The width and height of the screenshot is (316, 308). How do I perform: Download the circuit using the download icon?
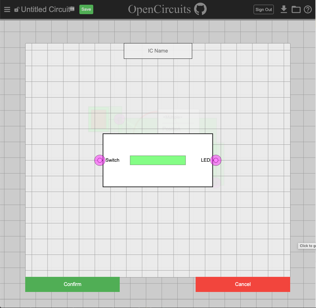click(x=284, y=9)
